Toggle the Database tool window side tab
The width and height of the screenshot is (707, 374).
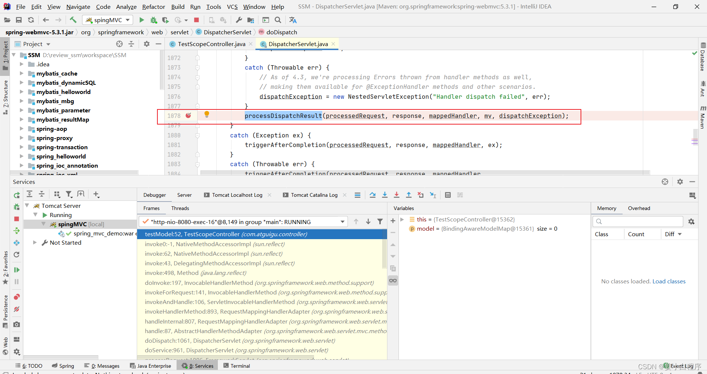(703, 57)
